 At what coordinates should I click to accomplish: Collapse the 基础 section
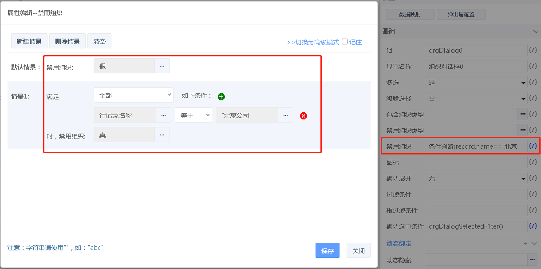point(534,32)
